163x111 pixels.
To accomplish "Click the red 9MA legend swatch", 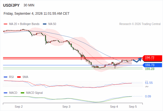I will [19, 77].
